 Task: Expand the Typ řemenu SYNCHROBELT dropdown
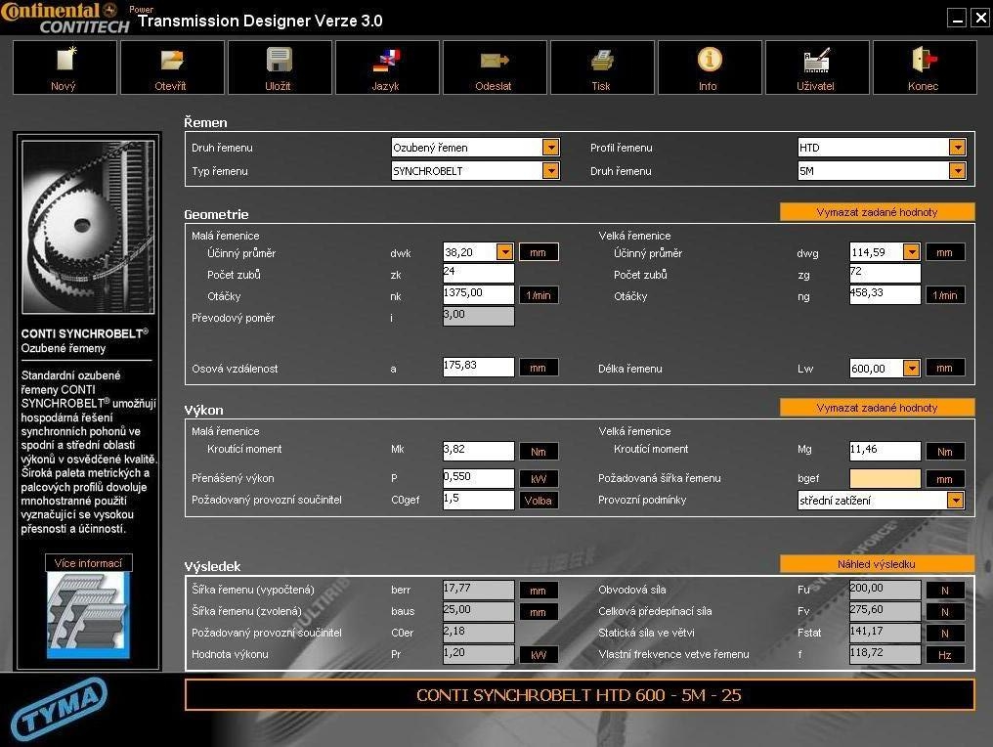550,171
